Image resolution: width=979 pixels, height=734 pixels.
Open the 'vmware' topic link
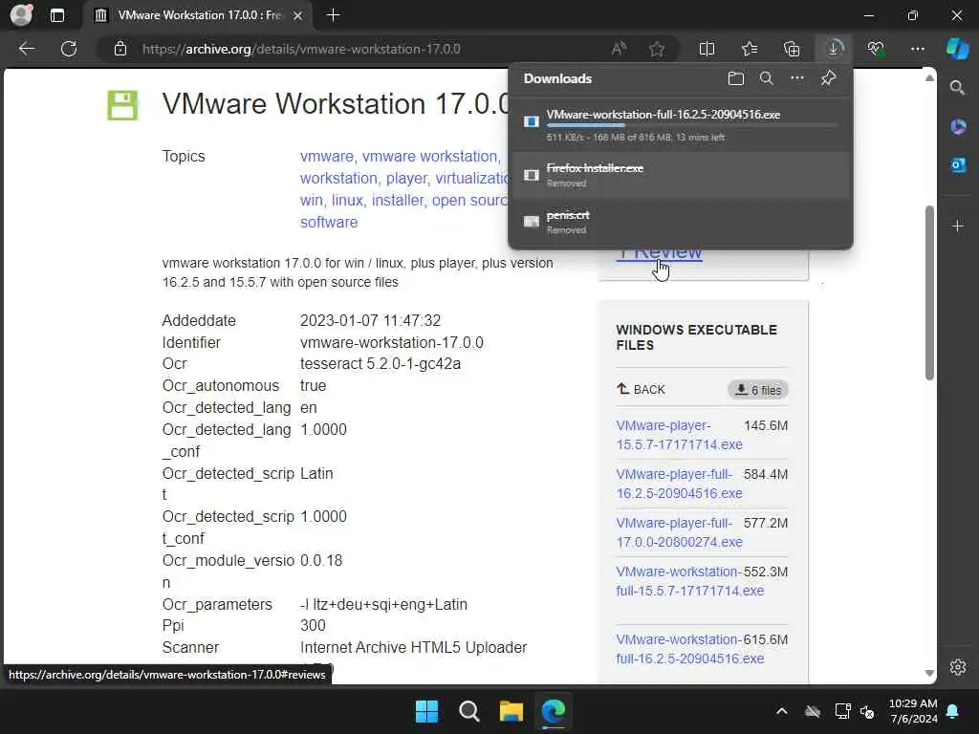pos(327,156)
